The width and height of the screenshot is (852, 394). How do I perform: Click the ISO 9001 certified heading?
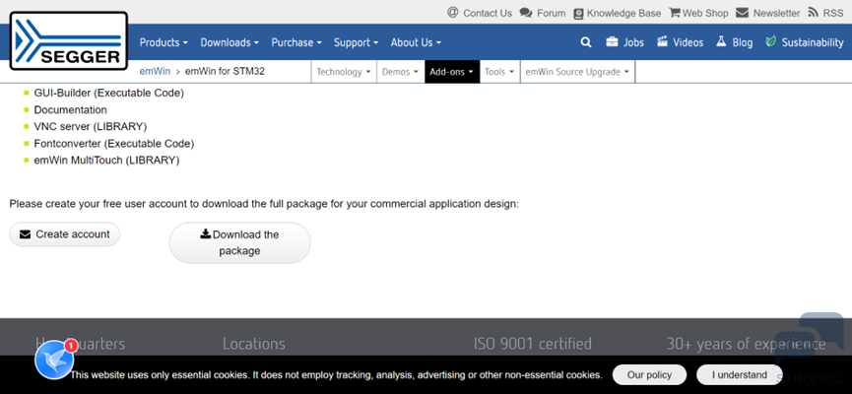(533, 344)
